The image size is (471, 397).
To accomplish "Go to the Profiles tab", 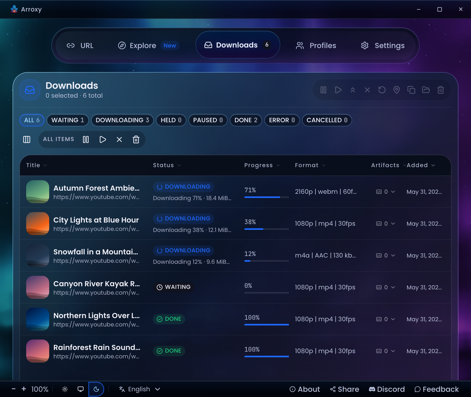I will click(x=316, y=46).
